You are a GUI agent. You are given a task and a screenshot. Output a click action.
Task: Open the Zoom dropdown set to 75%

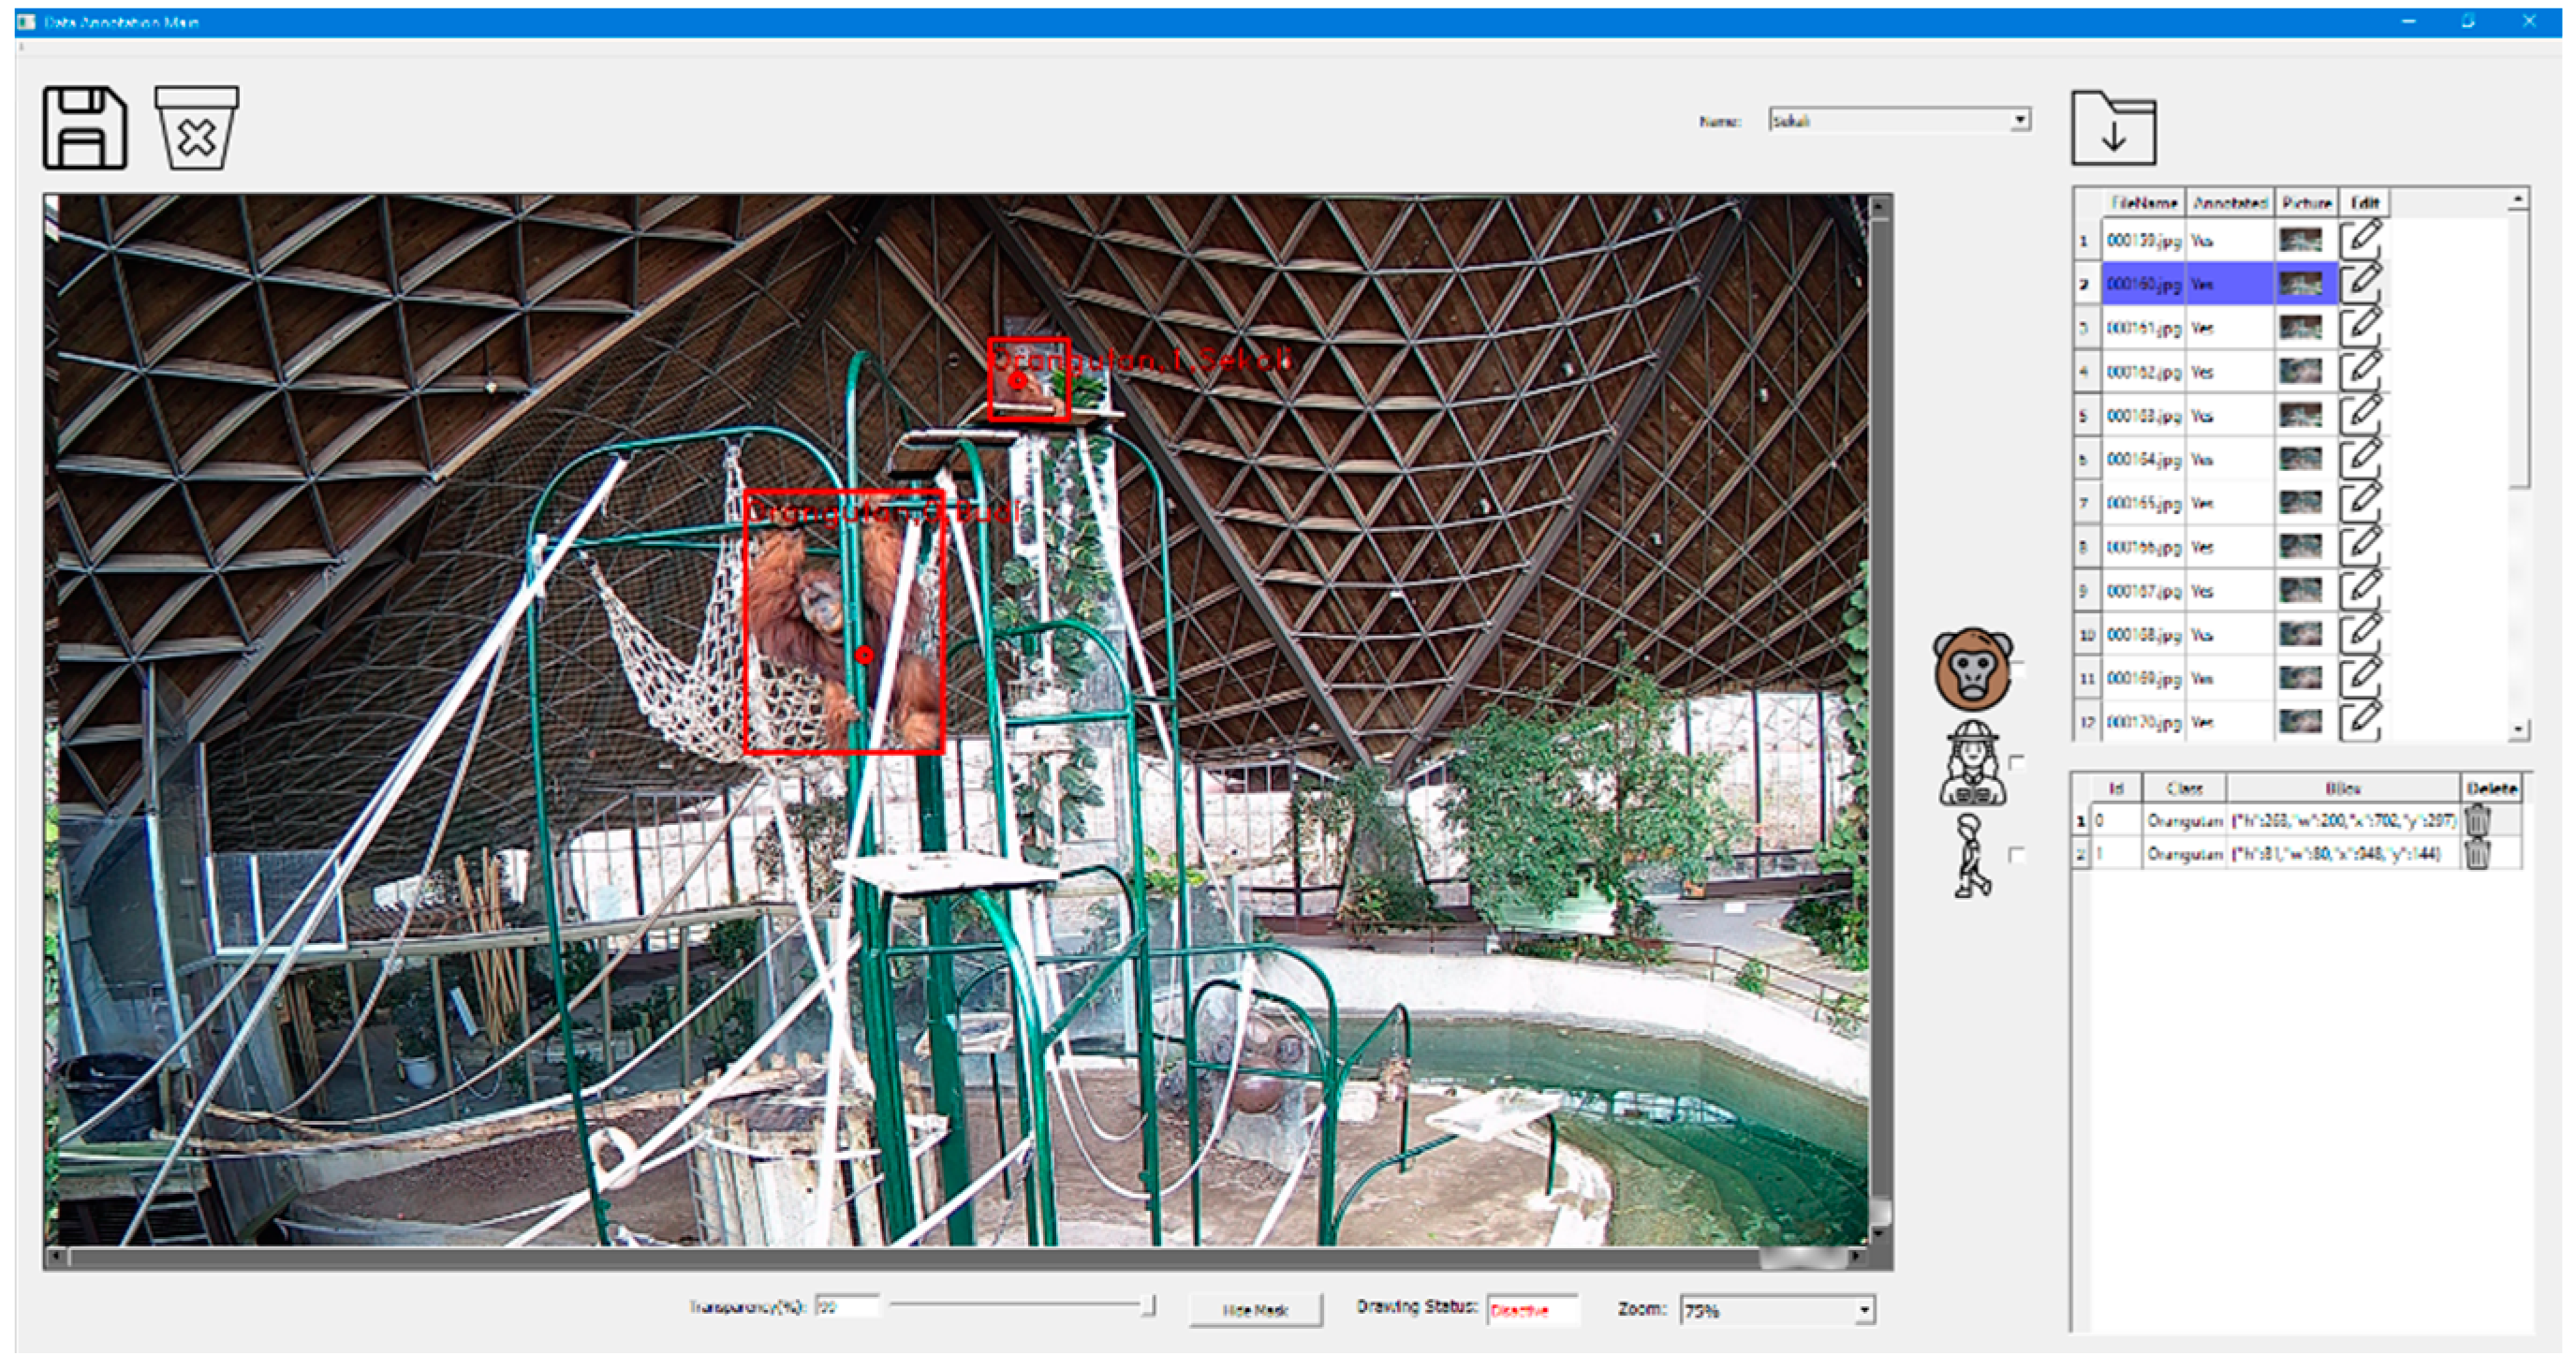1863,1310
